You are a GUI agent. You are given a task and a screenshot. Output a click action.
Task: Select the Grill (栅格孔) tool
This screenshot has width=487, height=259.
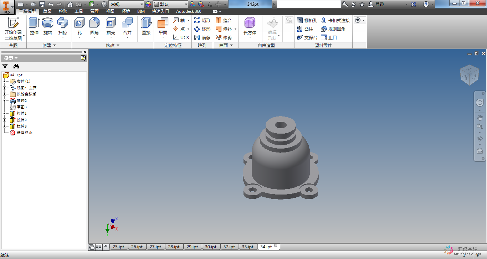(307, 20)
